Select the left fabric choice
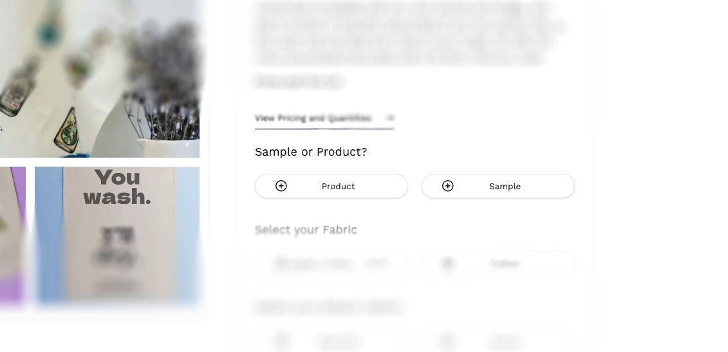Image resolution: width=728 pixels, height=352 pixels. pyautogui.click(x=331, y=263)
